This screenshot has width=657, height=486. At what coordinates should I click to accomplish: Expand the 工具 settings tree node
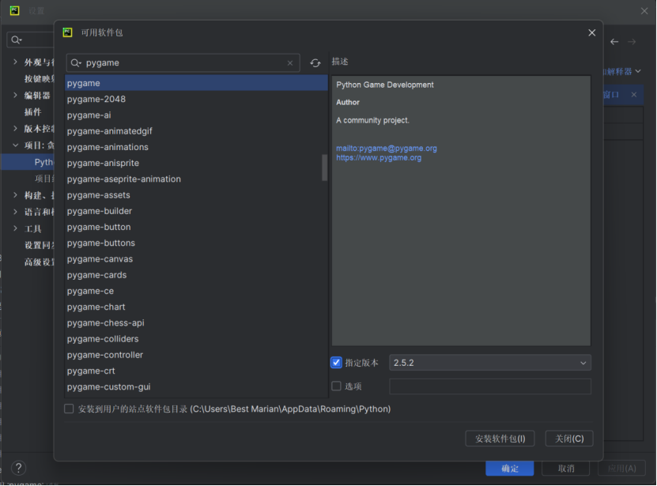click(x=15, y=228)
